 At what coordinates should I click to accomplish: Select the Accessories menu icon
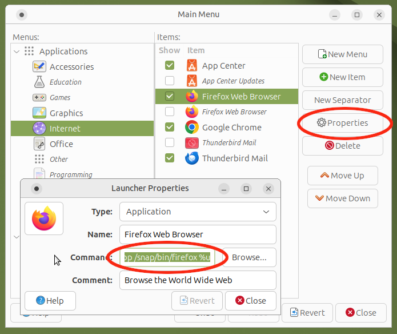(x=39, y=67)
